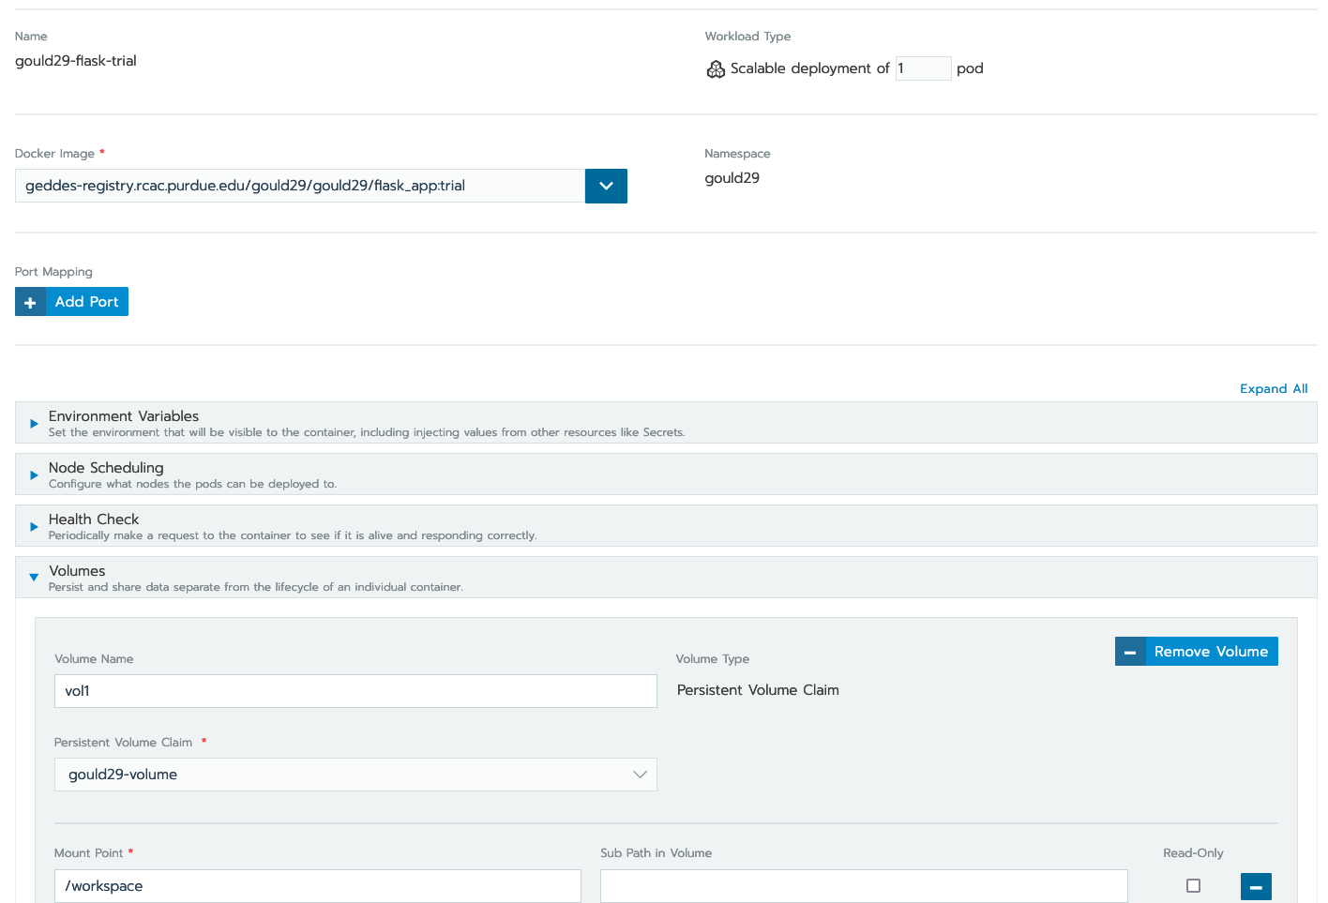
Task: Expand the Environment Variables section
Action: [x=124, y=415]
